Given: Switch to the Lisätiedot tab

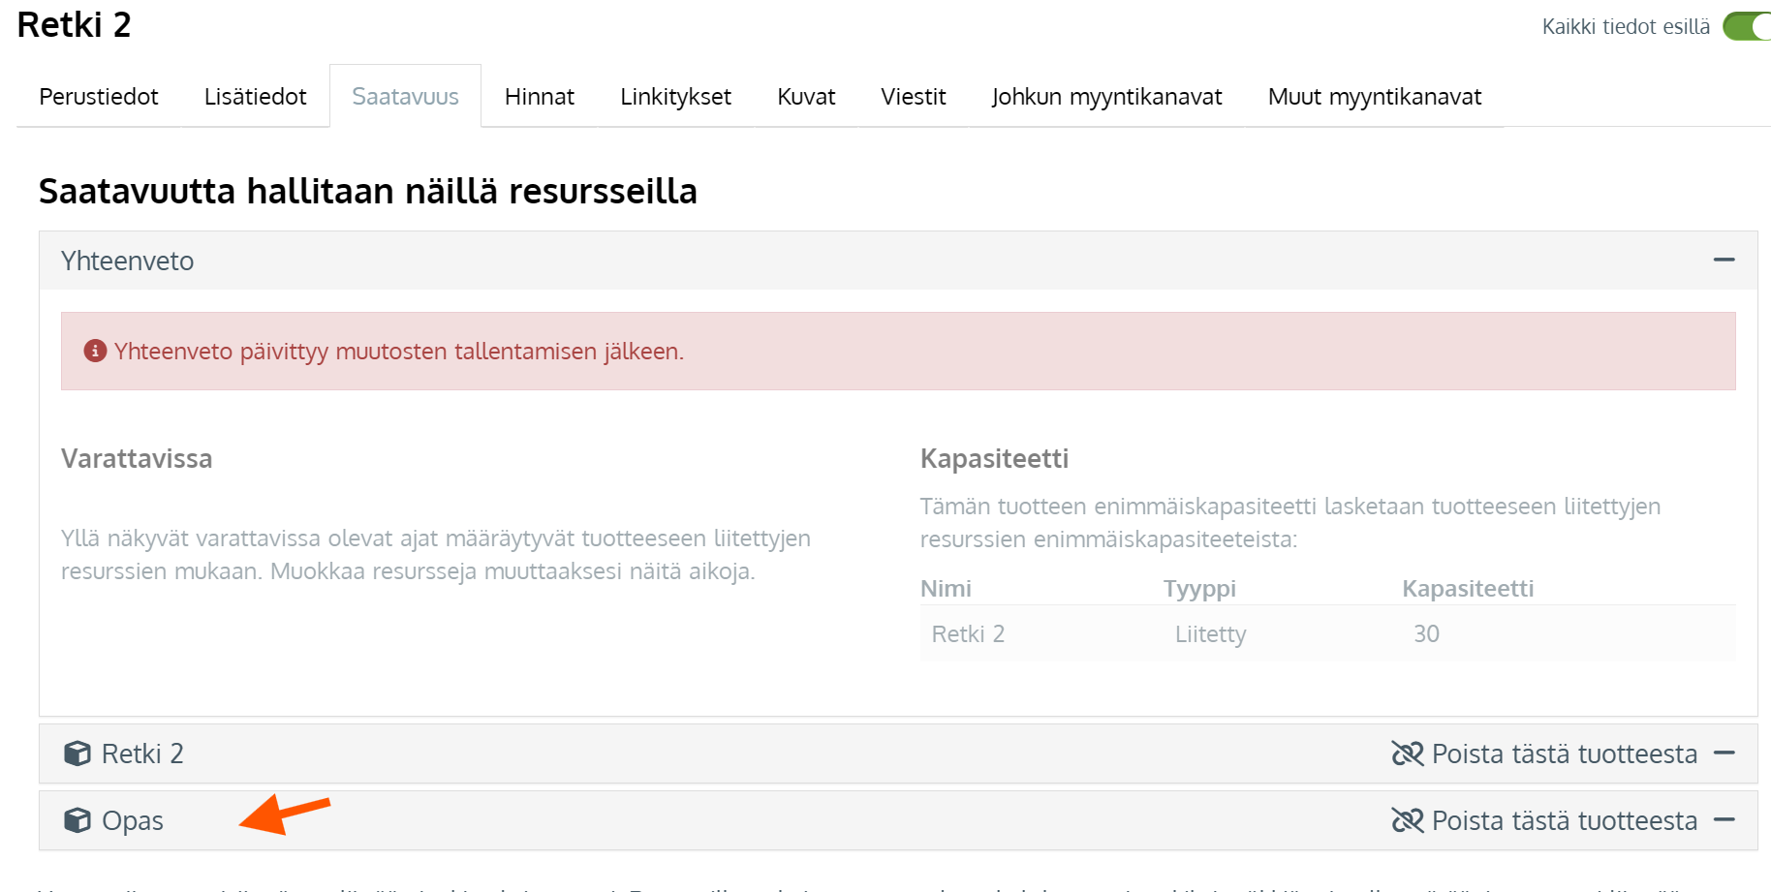Looking at the screenshot, I should (255, 97).
